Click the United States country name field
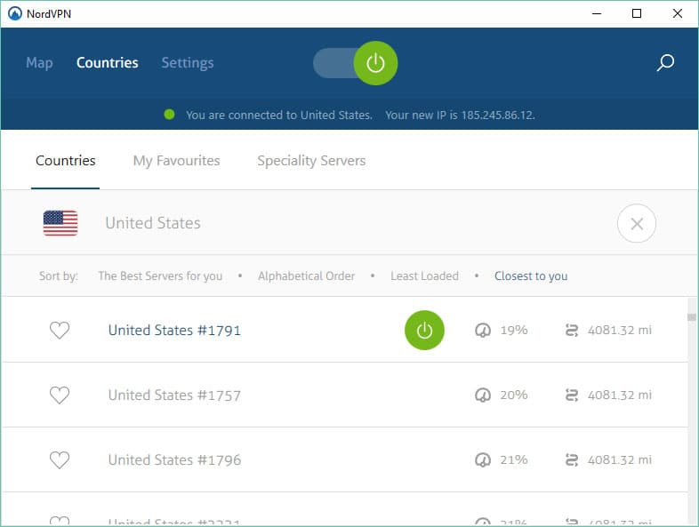The image size is (699, 527). (x=153, y=223)
